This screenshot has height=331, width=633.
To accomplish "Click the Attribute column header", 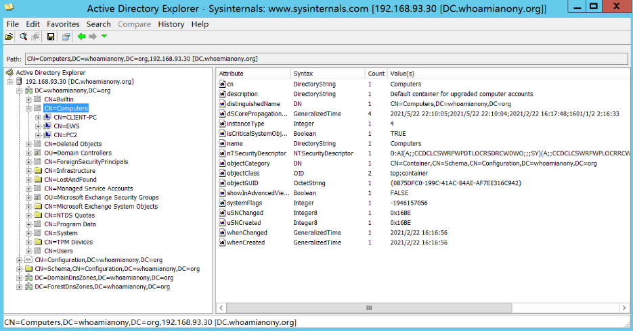I will (253, 74).
